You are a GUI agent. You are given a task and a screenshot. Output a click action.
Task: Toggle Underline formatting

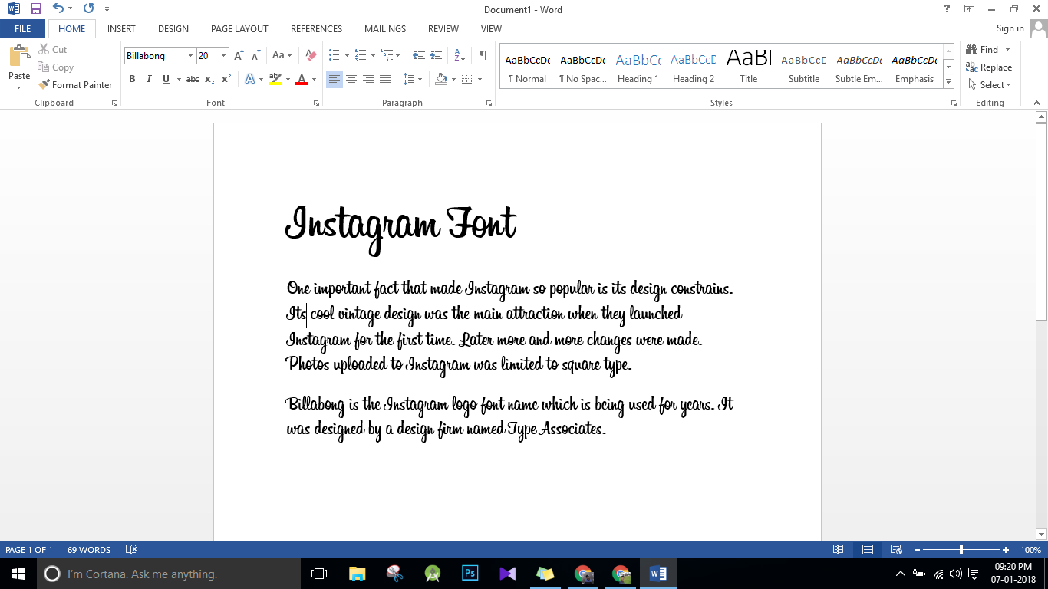(166, 79)
